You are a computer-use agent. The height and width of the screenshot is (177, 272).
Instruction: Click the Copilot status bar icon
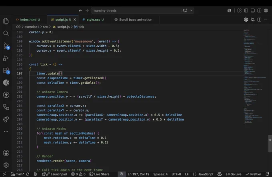click(220, 174)
